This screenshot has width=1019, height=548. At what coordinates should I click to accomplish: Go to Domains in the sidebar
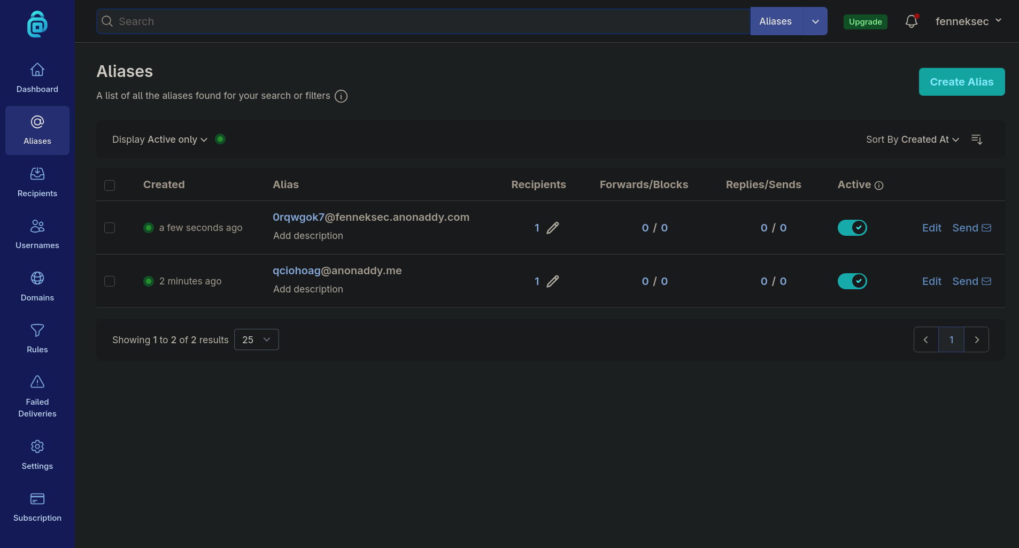pyautogui.click(x=37, y=287)
